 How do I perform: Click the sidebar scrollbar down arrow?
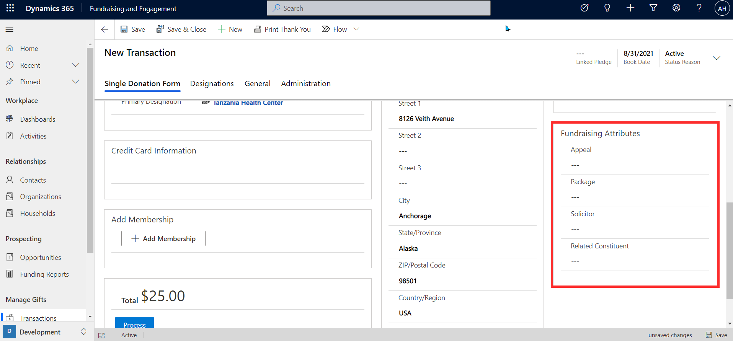pyautogui.click(x=90, y=317)
